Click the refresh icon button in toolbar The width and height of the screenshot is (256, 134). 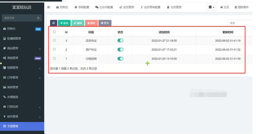(54, 23)
